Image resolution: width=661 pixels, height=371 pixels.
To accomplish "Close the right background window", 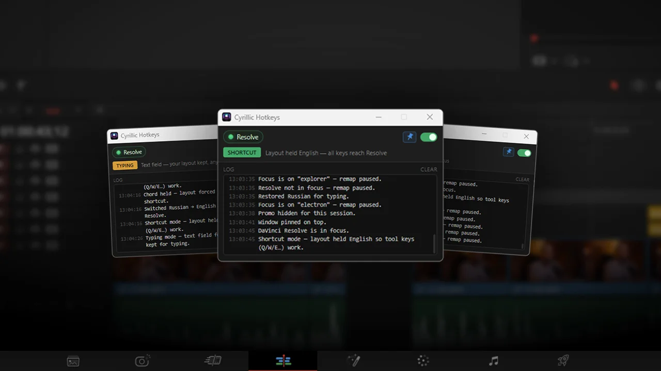I will 526,137.
